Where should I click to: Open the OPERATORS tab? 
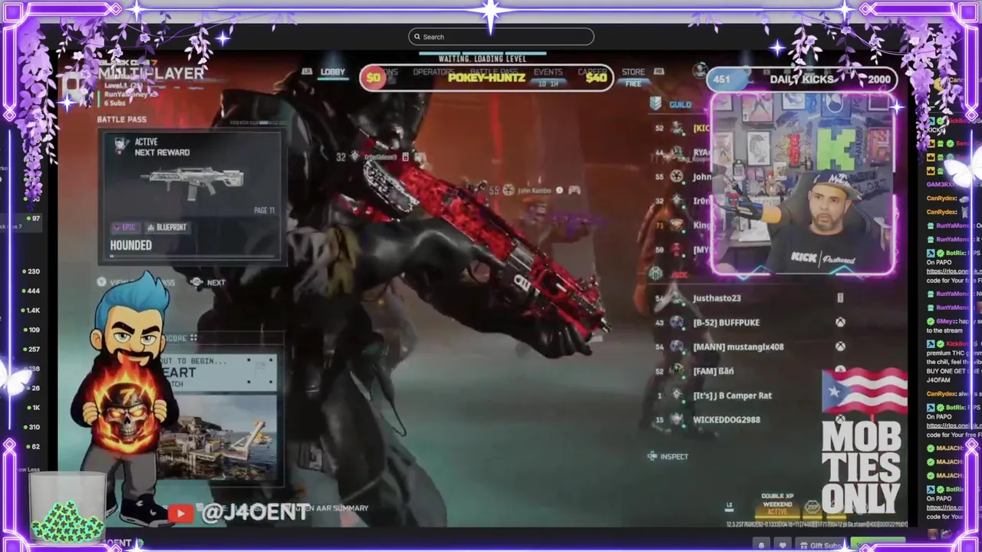433,72
